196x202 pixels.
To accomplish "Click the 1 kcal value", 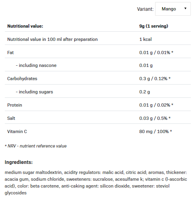I will [x=145, y=39].
